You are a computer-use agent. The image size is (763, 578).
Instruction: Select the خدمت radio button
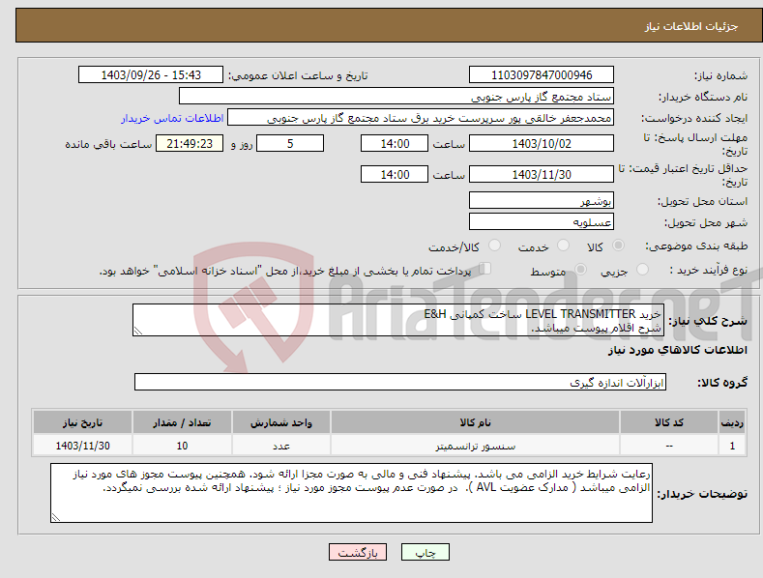point(563,246)
